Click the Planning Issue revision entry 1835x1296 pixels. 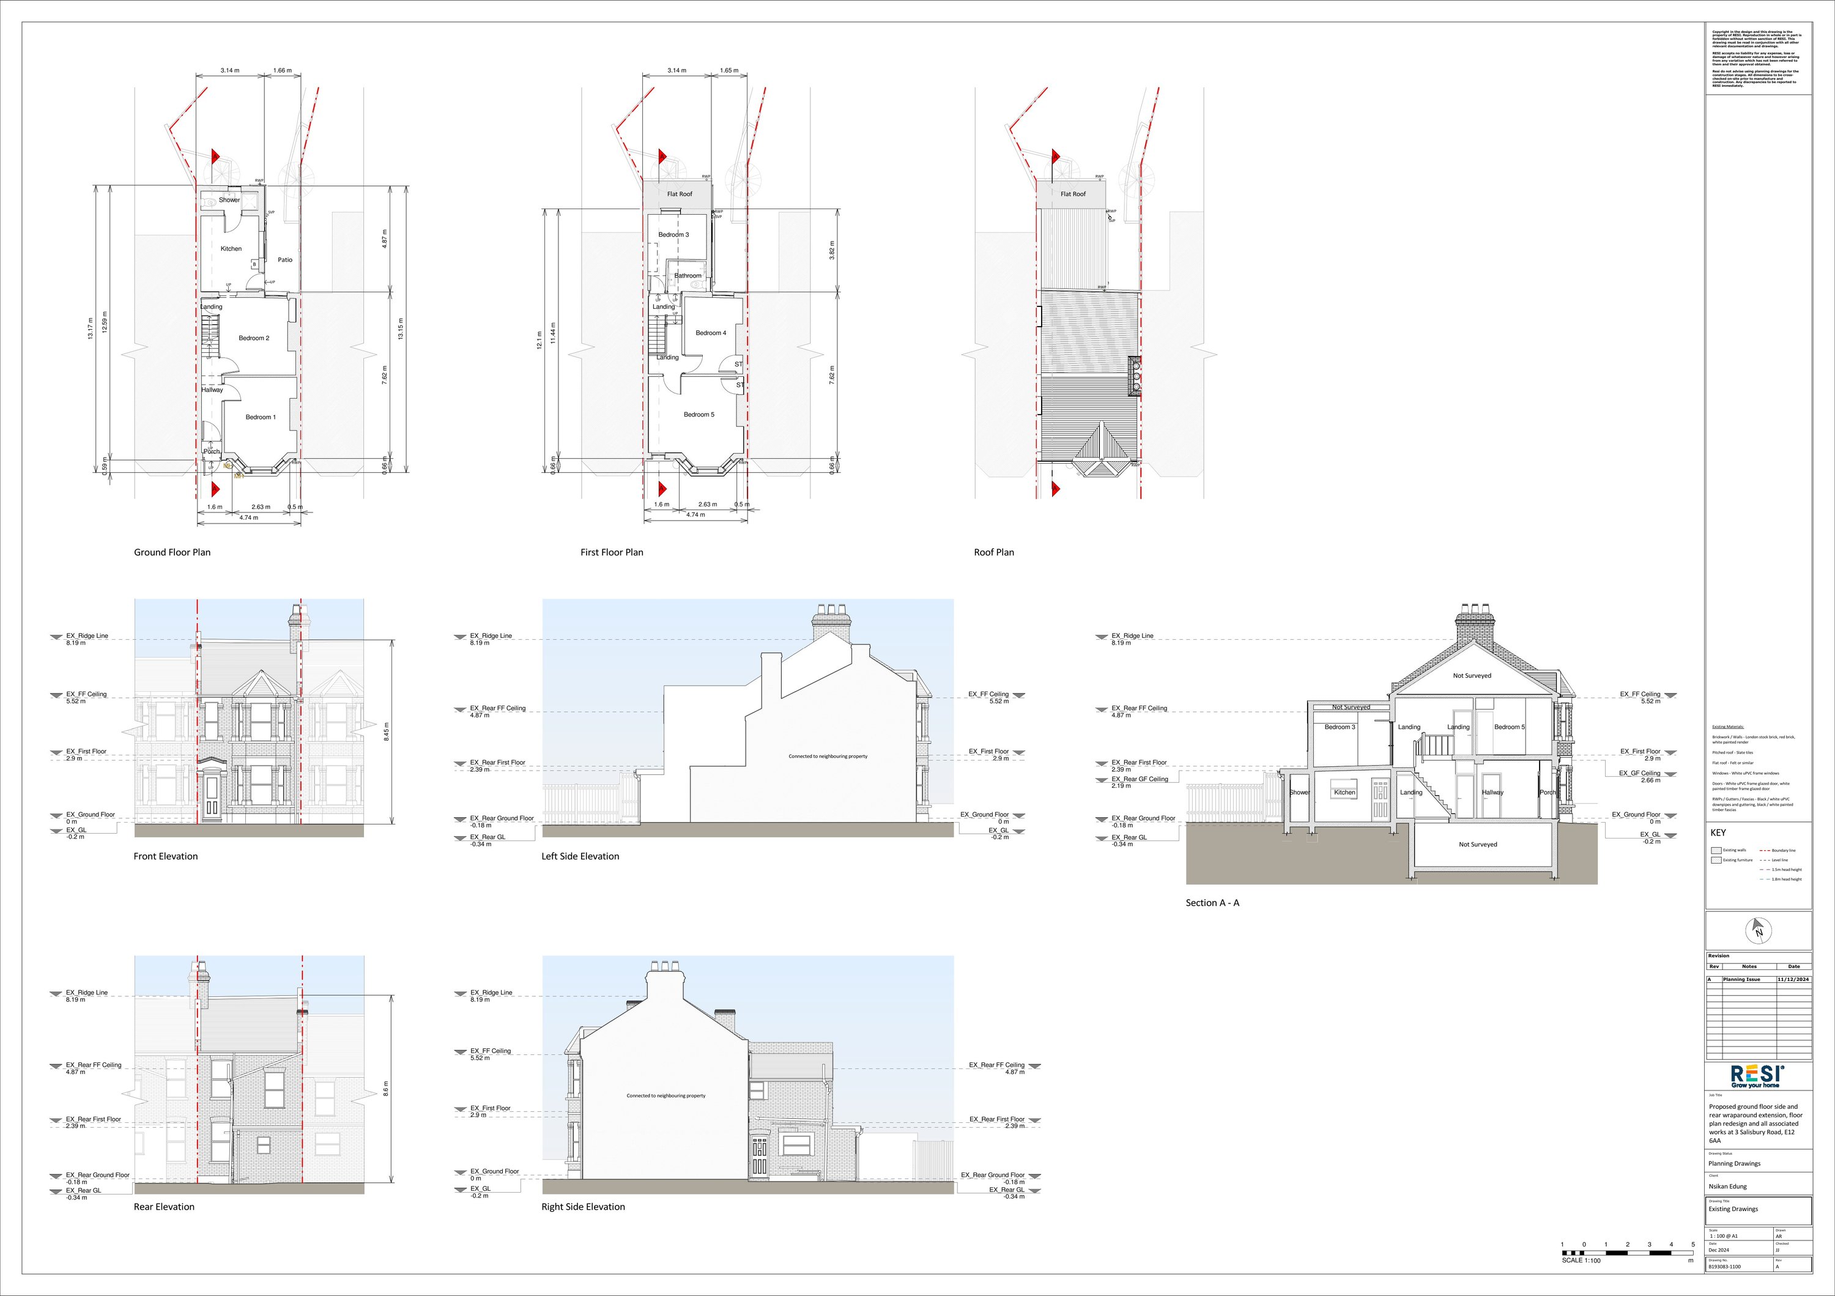(x=1741, y=979)
